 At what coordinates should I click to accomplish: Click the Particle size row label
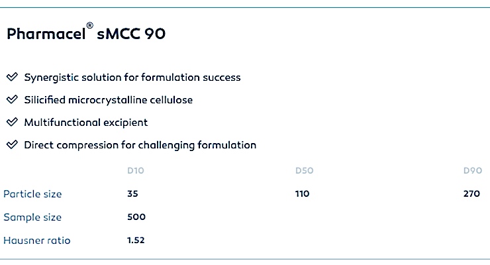point(32,194)
